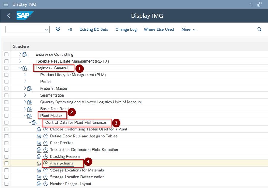The height and width of the screenshot is (188, 268).
Task: Click the Structure column header
Action: (21, 46)
